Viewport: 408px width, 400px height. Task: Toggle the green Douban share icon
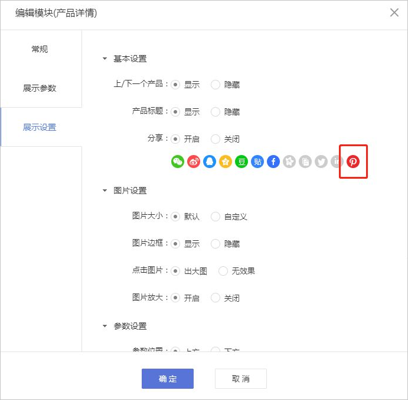coord(241,162)
